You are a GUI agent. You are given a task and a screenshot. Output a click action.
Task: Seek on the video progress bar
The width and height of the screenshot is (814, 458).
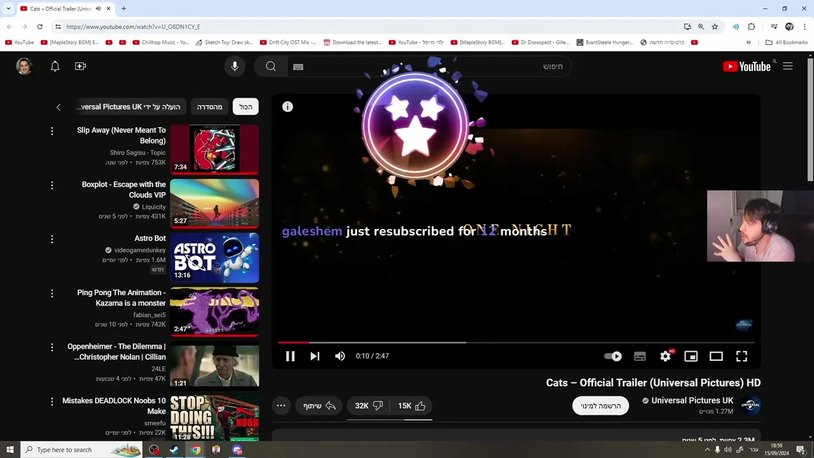[x=516, y=342]
